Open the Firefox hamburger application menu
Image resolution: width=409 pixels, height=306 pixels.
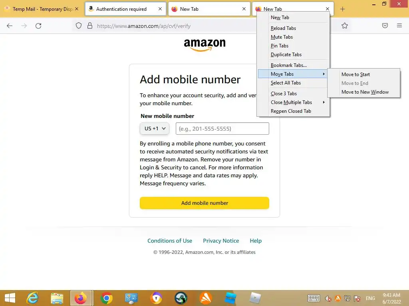[399, 25]
